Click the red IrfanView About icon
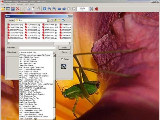160x120 pixels. [96, 9]
